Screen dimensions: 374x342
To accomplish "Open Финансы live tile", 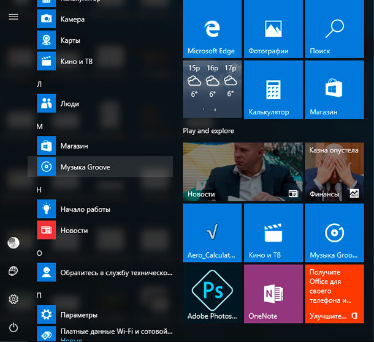I will click(x=334, y=172).
